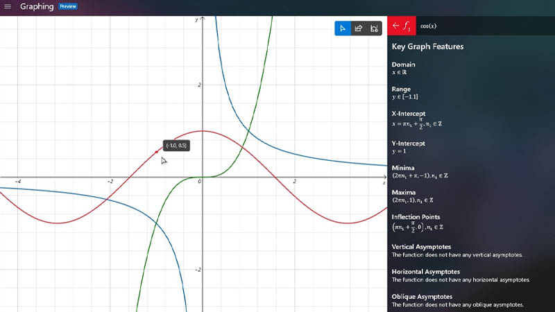
Task: Open graph options settings icon
Action: 374,28
